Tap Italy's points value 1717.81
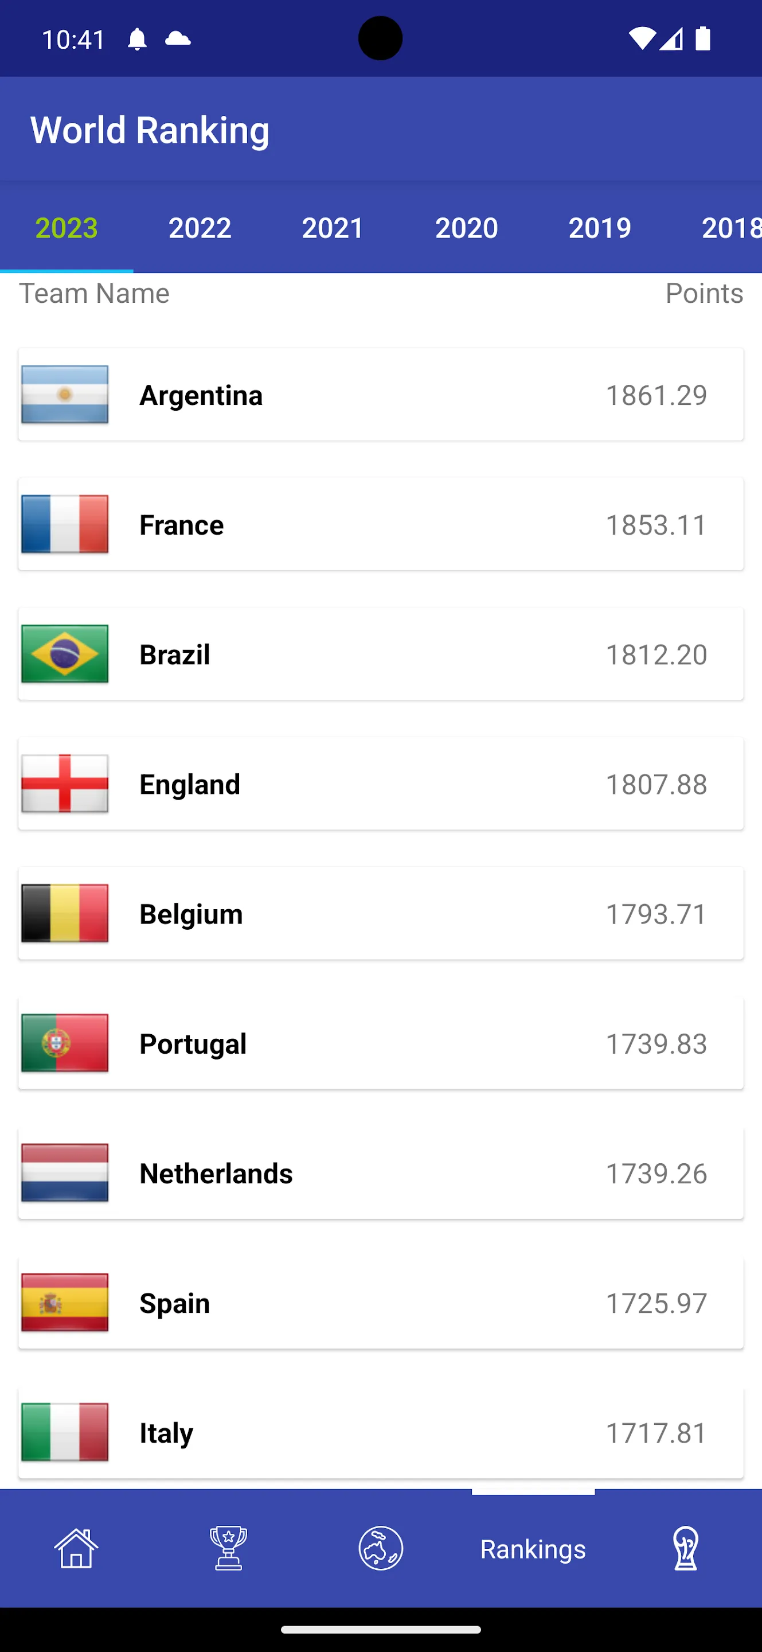The width and height of the screenshot is (762, 1652). [657, 1433]
